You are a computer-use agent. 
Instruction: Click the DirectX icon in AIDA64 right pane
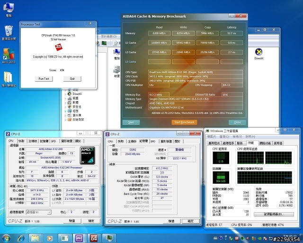[259, 52]
